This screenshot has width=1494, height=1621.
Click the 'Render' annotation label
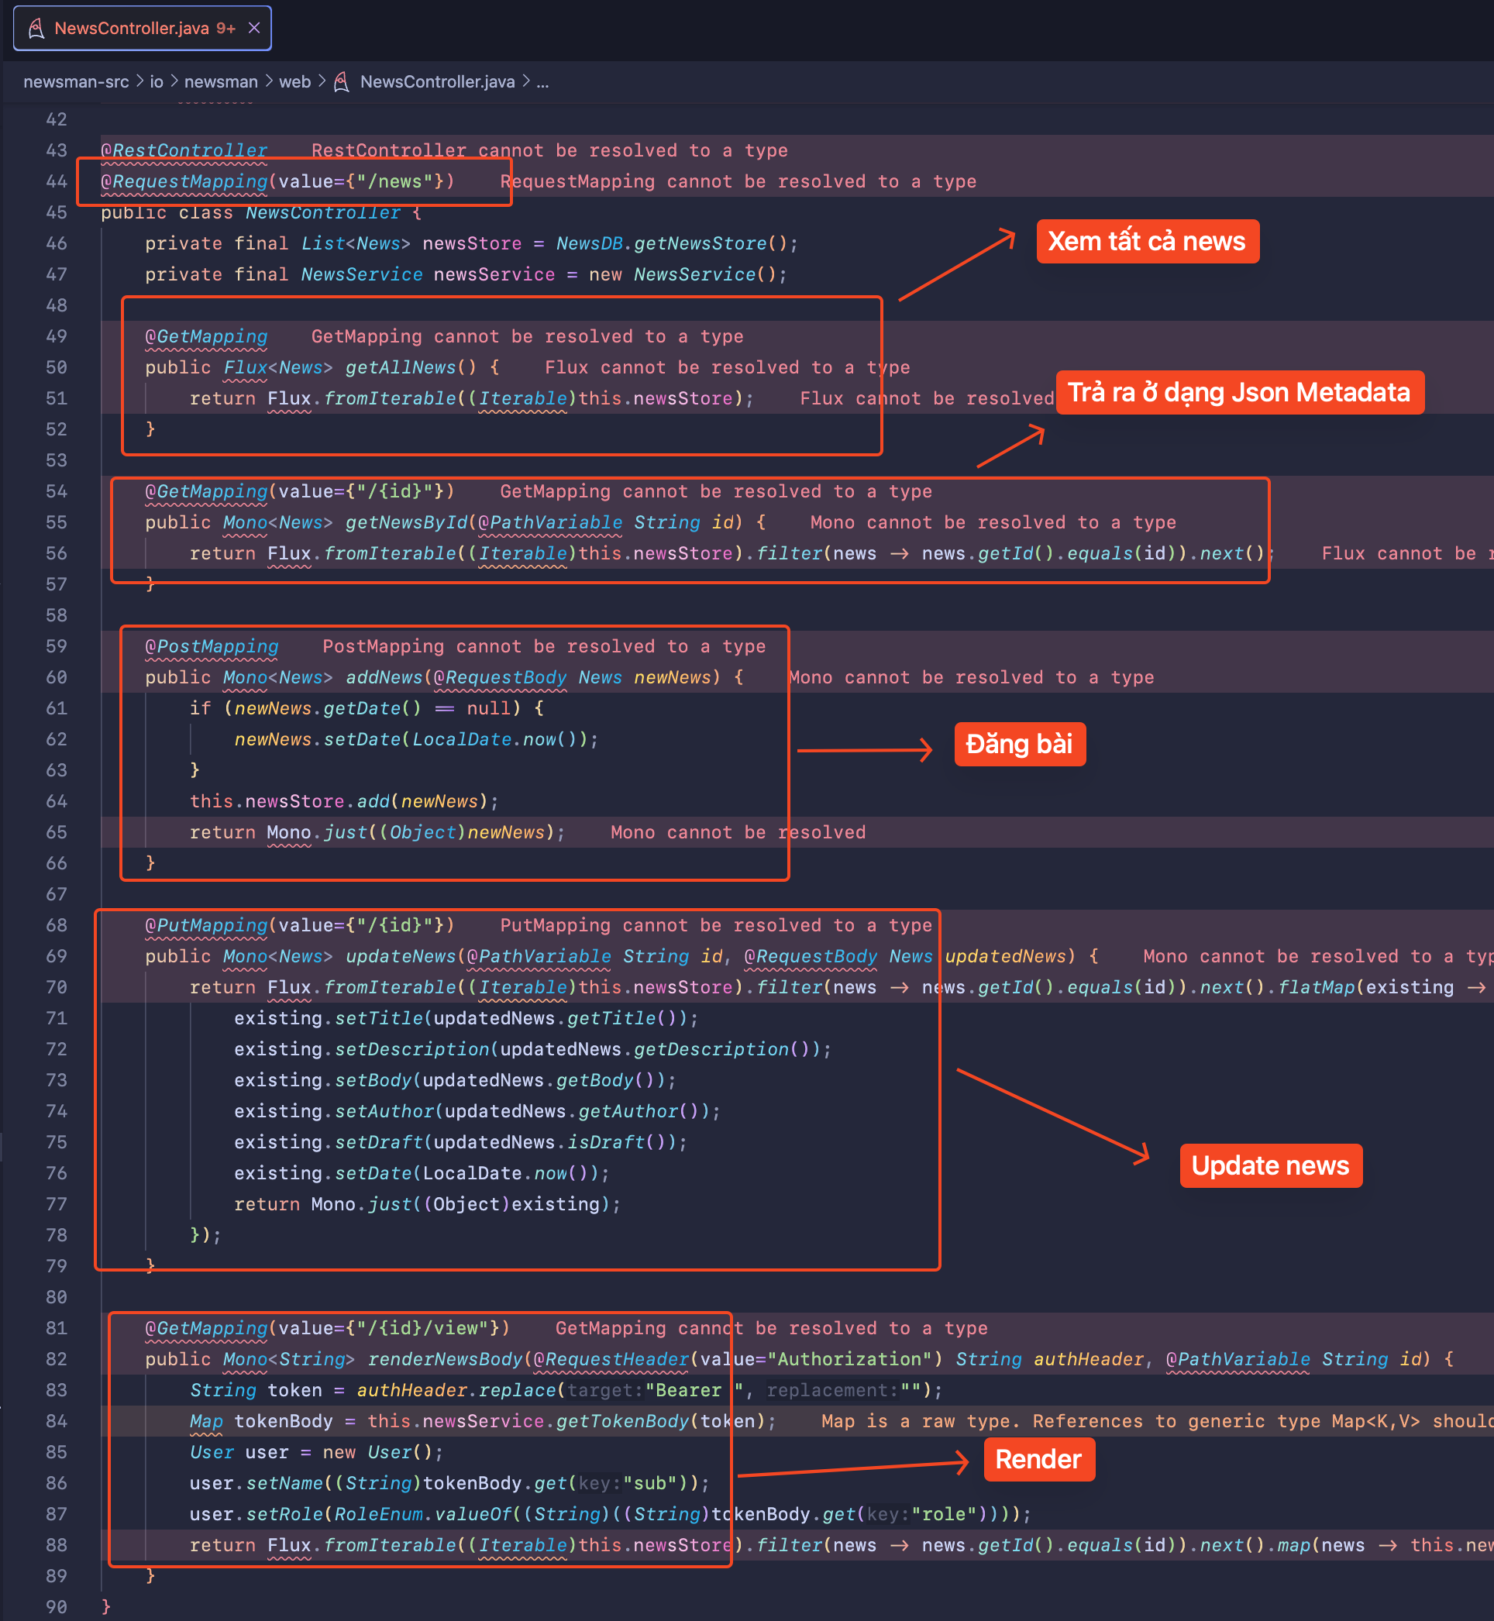(1038, 1458)
